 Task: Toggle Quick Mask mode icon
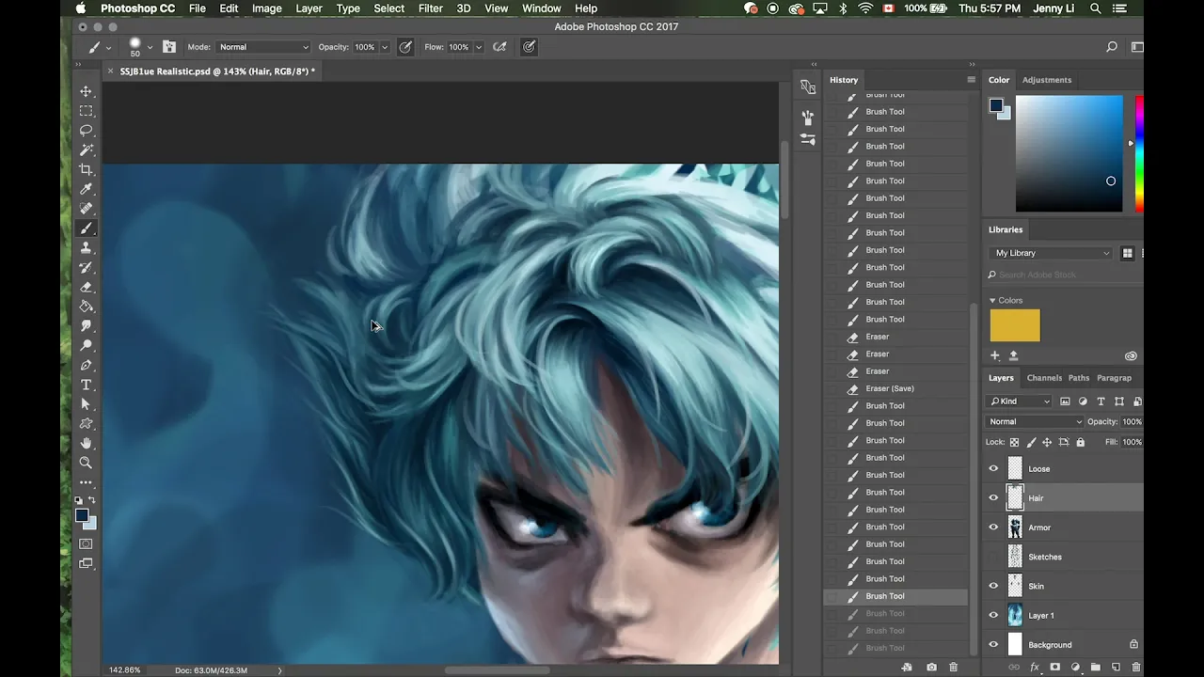tap(87, 544)
